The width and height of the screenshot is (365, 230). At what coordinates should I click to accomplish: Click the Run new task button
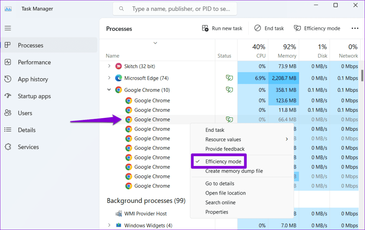coord(222,28)
